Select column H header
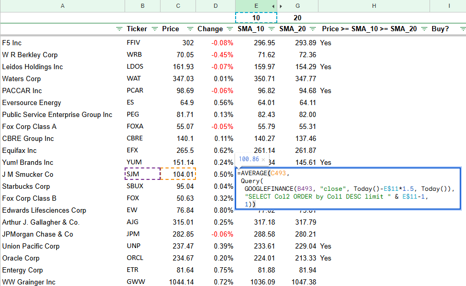Viewport: 466px width, 286px height. point(374,6)
